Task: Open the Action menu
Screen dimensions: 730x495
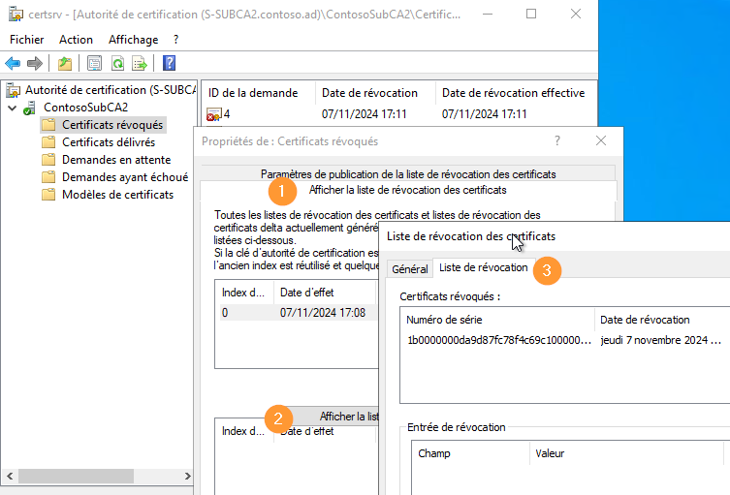Action: tap(76, 40)
